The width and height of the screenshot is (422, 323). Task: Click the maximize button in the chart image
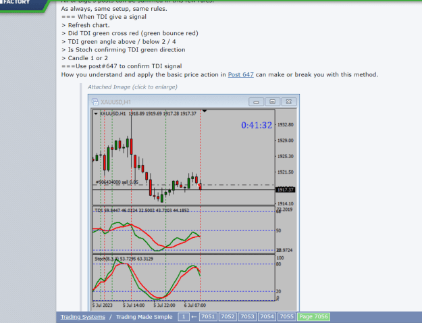pos(272,101)
